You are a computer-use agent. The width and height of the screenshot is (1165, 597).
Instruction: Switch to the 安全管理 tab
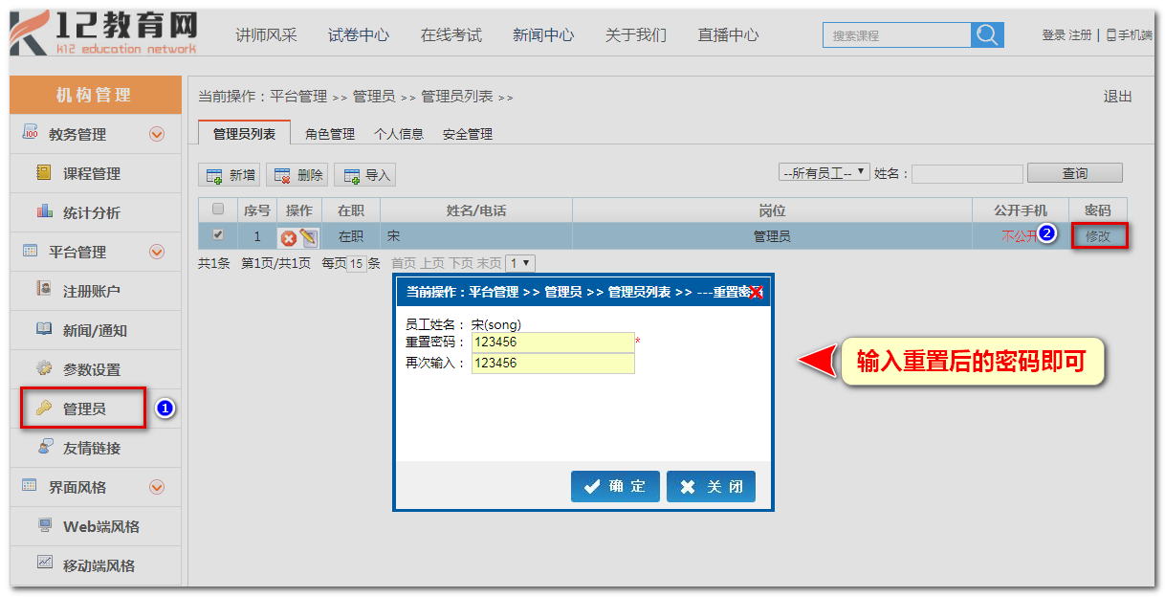click(x=467, y=134)
